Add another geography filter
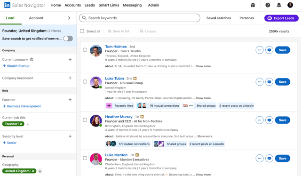 [40, 171]
